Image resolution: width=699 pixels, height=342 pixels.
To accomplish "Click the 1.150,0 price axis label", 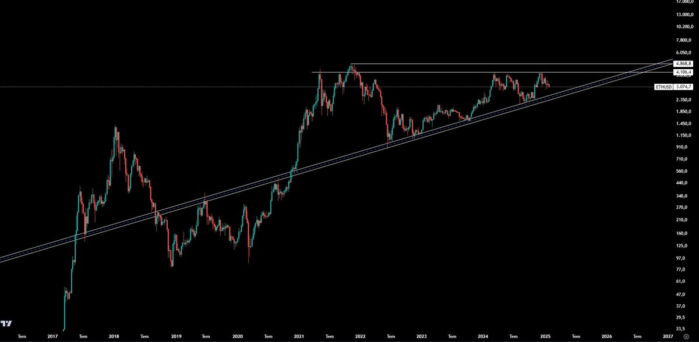I will click(684, 136).
